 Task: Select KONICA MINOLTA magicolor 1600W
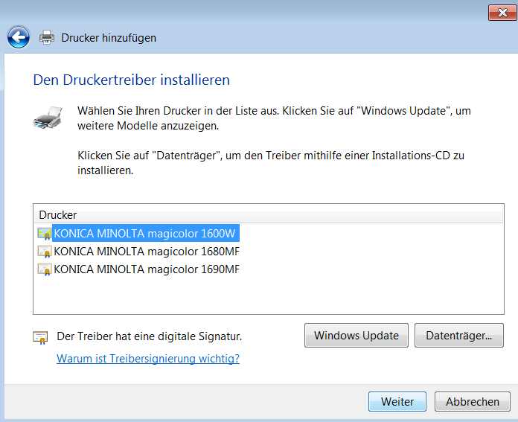(144, 233)
